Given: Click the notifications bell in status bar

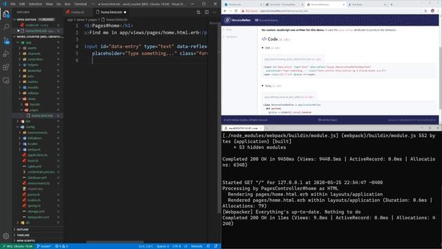Looking at the screenshot, I should pos(215,246).
